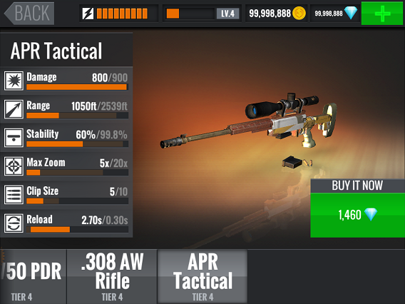Image resolution: width=405 pixels, height=304 pixels.
Task: Click the Max Zoom crosshair icon
Action: pyautogui.click(x=14, y=166)
